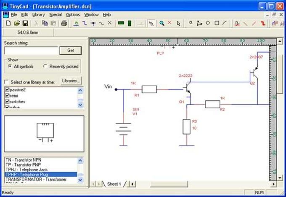Select TPHP - Telephone Plug symbol
This screenshot has width=286, height=197.
(41, 175)
